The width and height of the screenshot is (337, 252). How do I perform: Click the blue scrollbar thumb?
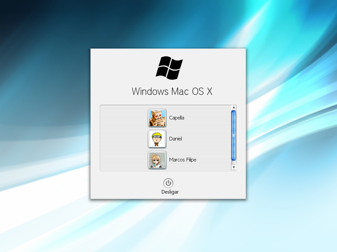234,135
